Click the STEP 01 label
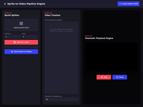The image size is (143, 107). 8,13
